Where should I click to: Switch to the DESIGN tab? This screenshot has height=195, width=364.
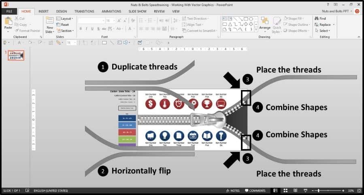coord(62,11)
